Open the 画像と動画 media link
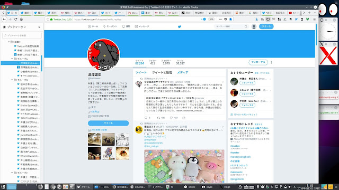This screenshot has width=339, height=190. click(99, 130)
